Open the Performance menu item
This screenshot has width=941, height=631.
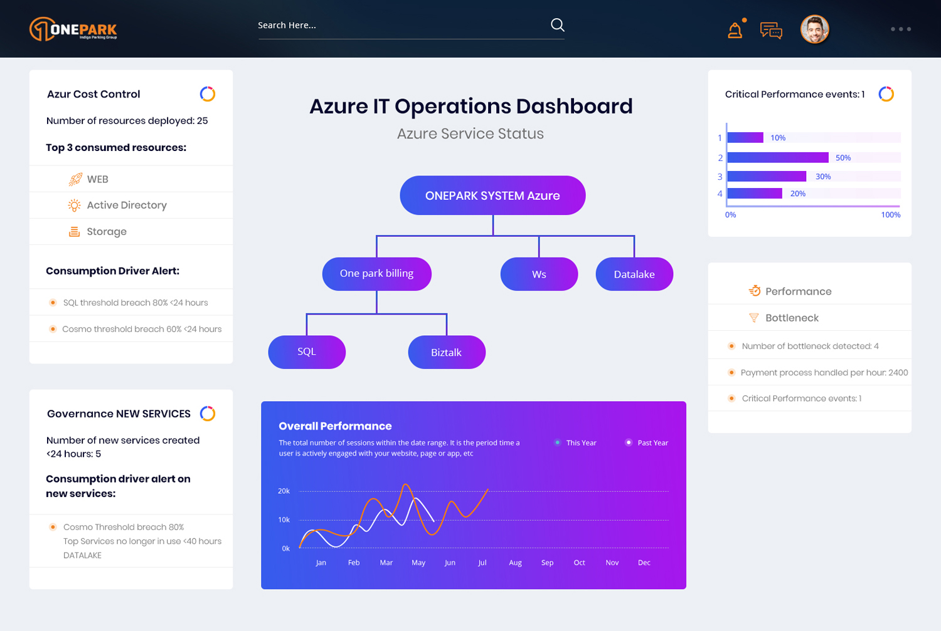[x=809, y=291]
